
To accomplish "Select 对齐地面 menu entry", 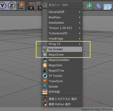I will click(x=62, y=92).
